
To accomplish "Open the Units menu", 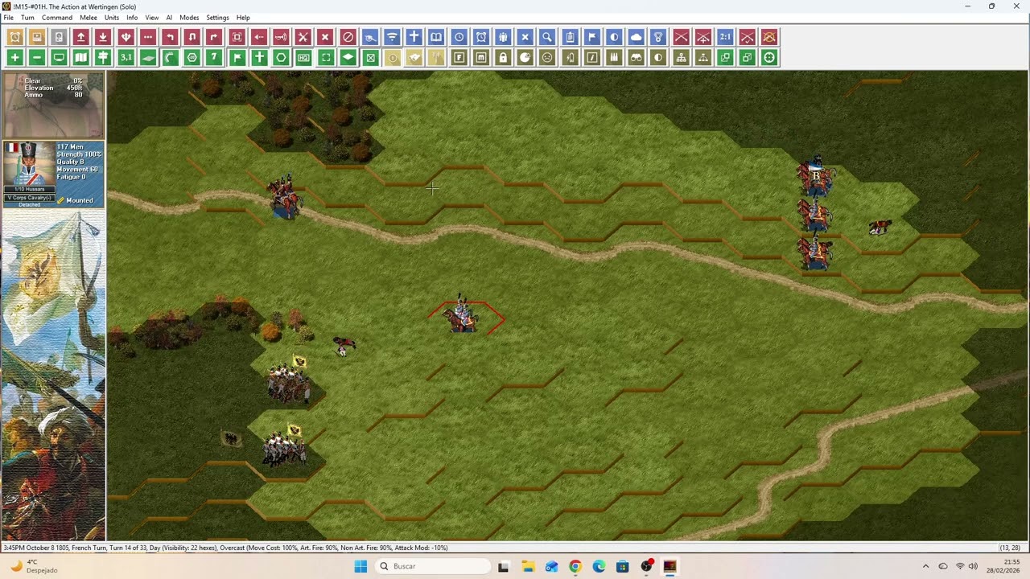I will 112,18.
